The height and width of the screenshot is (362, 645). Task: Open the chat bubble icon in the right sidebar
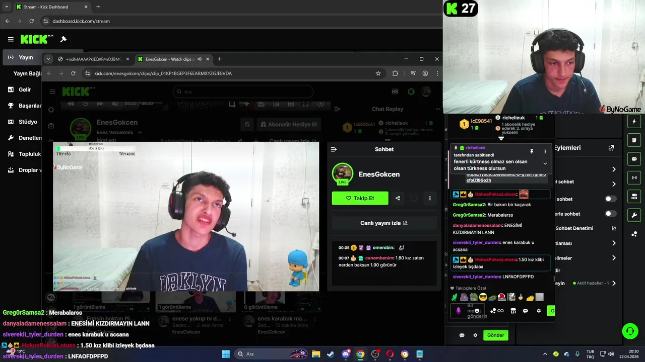pyautogui.click(x=634, y=159)
